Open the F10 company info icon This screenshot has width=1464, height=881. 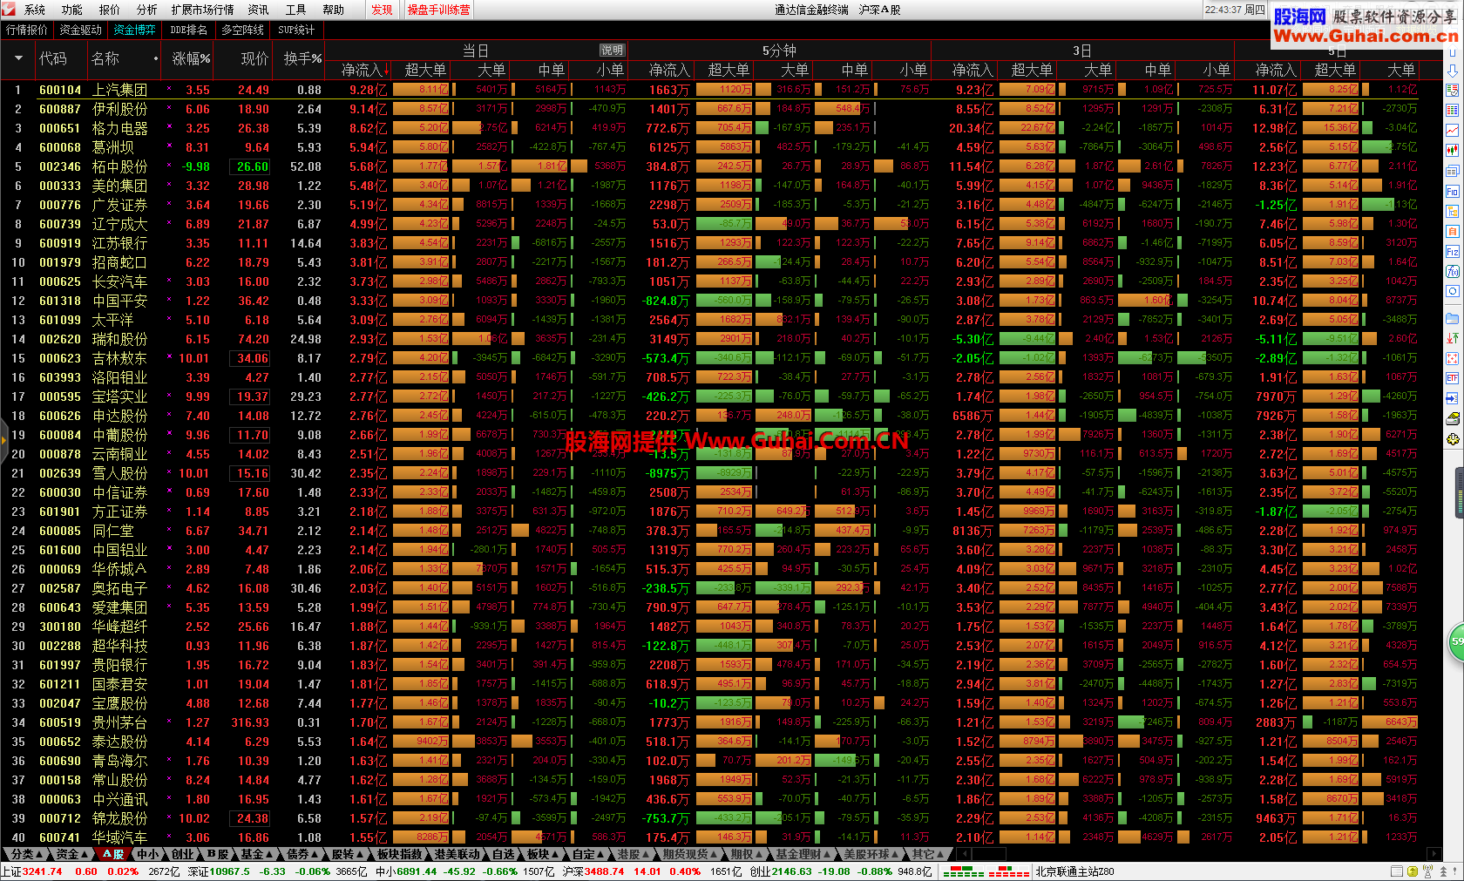(1453, 191)
